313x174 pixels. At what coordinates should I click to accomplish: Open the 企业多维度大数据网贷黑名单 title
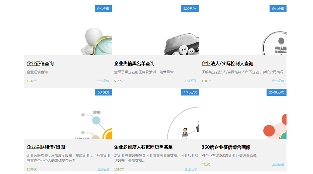[143, 147]
